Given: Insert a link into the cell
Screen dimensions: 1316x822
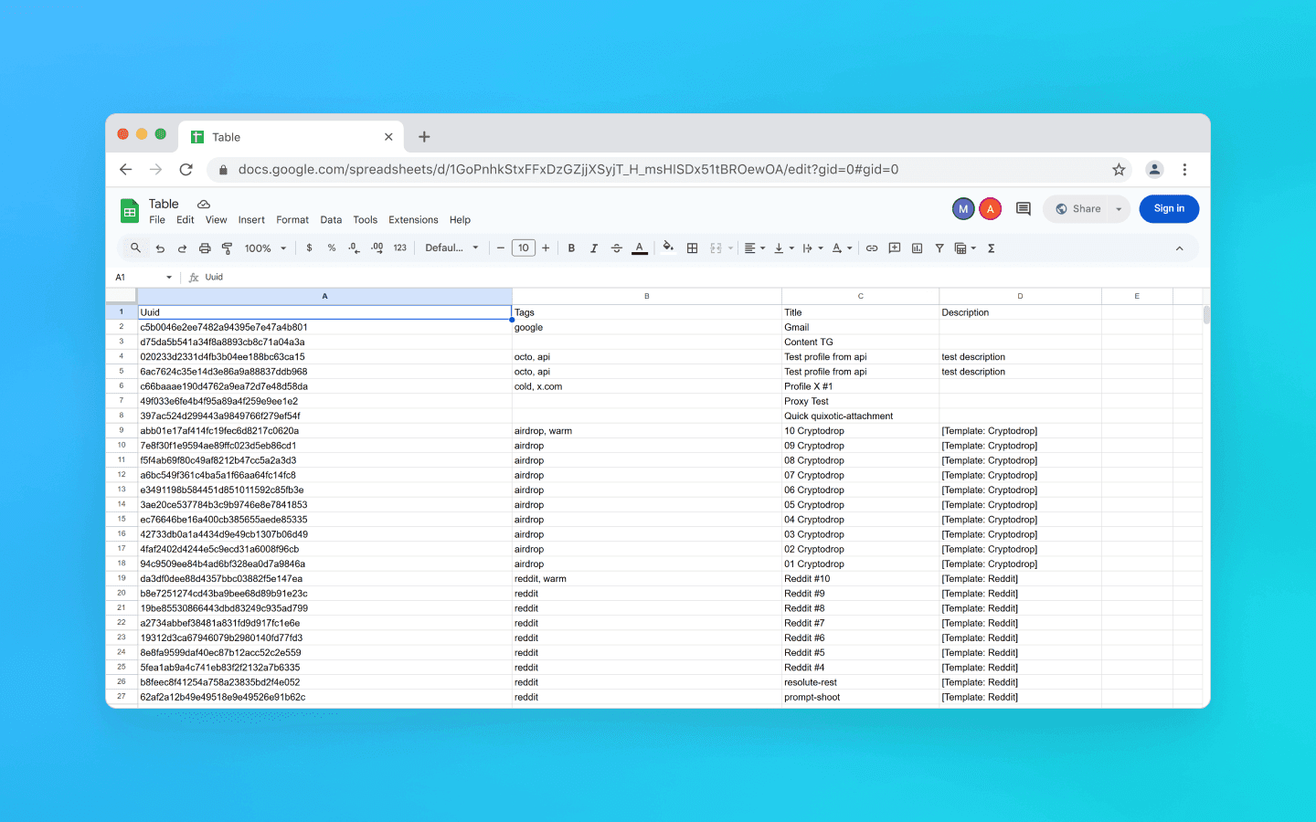Looking at the screenshot, I should 871,248.
